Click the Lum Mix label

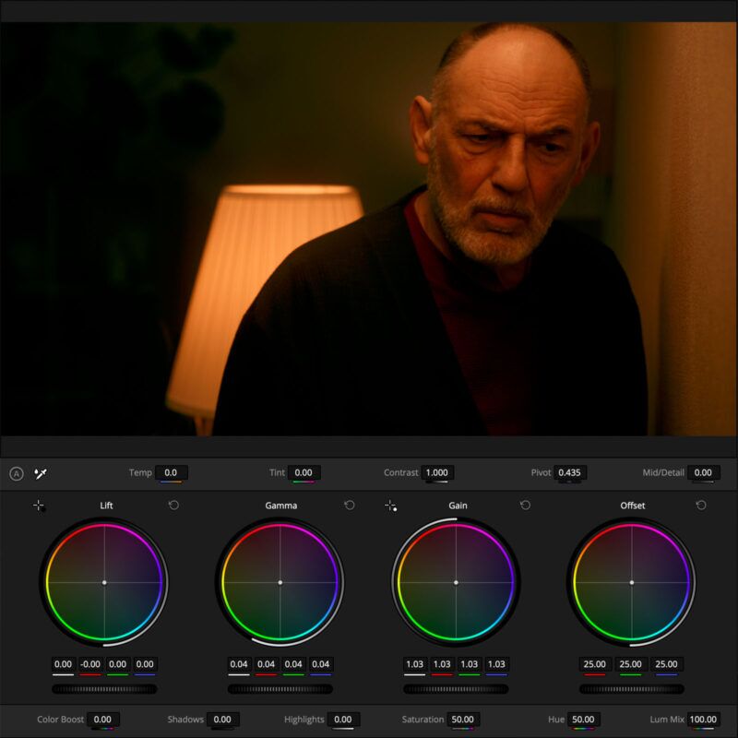click(667, 720)
